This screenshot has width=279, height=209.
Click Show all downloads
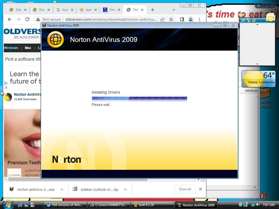pos(185,189)
